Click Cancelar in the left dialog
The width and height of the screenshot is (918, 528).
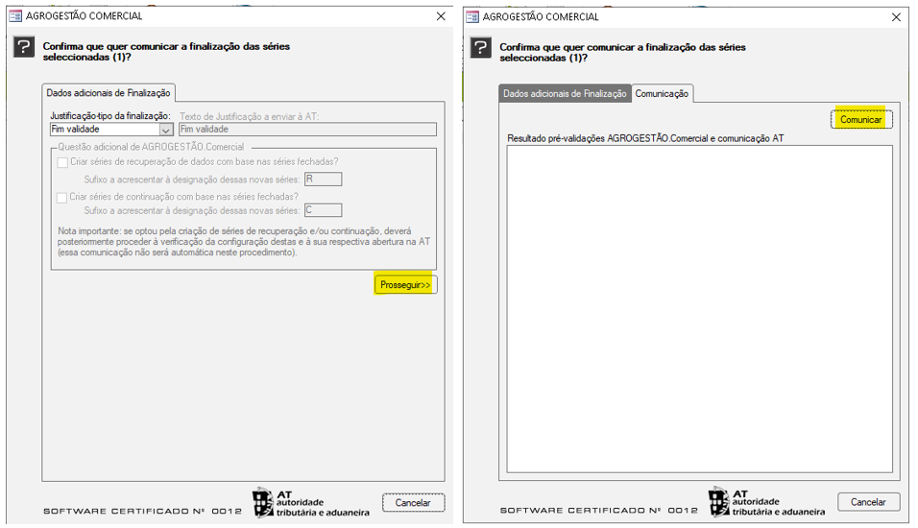click(x=413, y=502)
